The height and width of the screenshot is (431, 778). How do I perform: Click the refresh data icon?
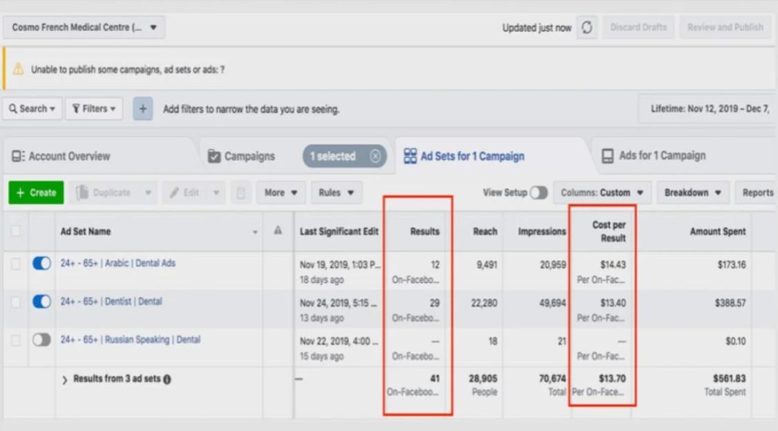pos(587,28)
